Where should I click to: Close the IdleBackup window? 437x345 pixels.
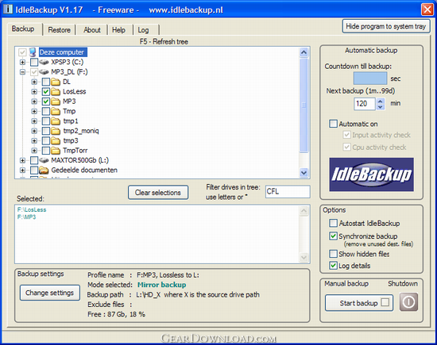coord(427,10)
